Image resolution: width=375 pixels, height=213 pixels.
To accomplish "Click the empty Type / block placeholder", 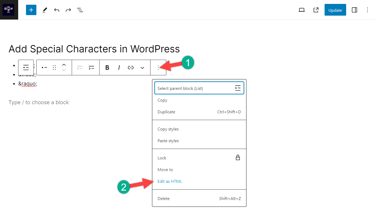I will click(x=38, y=102).
